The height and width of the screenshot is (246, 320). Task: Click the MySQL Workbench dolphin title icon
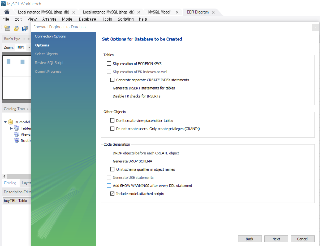[3, 4]
